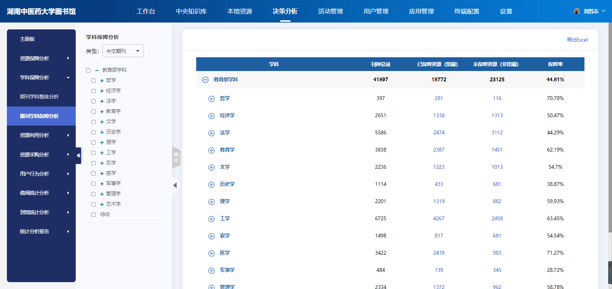This screenshot has height=289, width=612.
Task: Select the 用户管理 navigation tab
Action: click(x=376, y=11)
